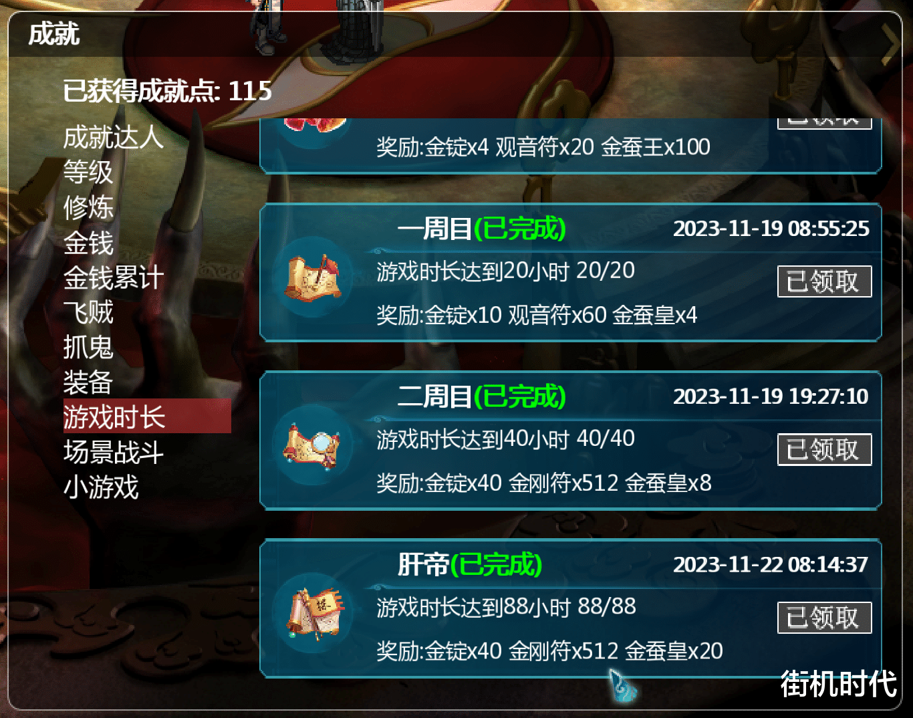Select the 抓鬼 category
Image resolution: width=913 pixels, height=718 pixels.
88,347
